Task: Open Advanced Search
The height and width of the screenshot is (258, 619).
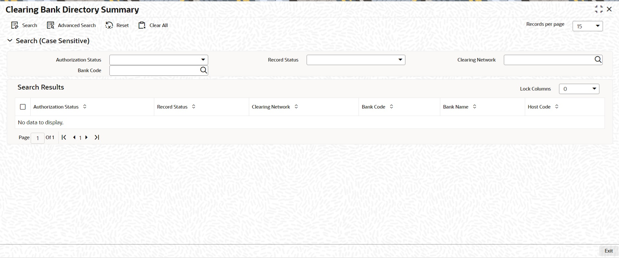Action: [x=71, y=25]
